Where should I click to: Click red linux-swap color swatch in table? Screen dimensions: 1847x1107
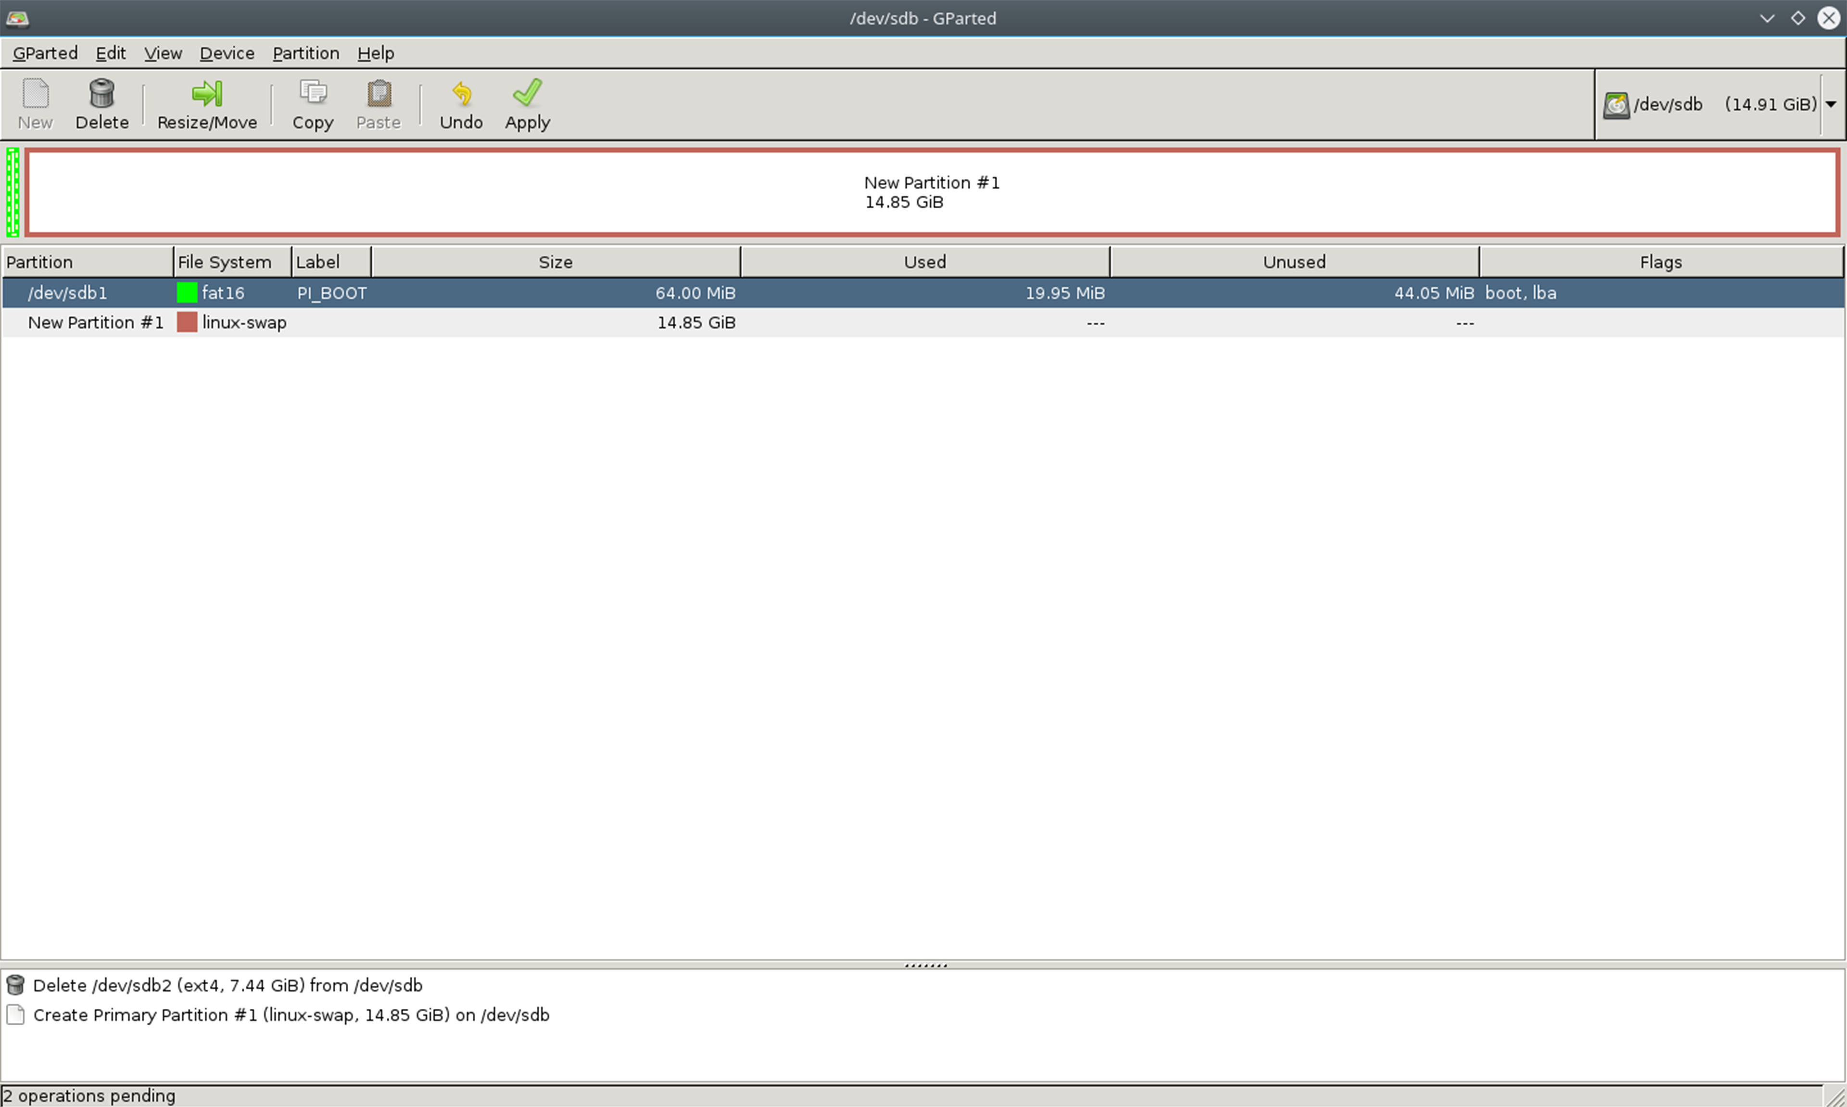187,322
